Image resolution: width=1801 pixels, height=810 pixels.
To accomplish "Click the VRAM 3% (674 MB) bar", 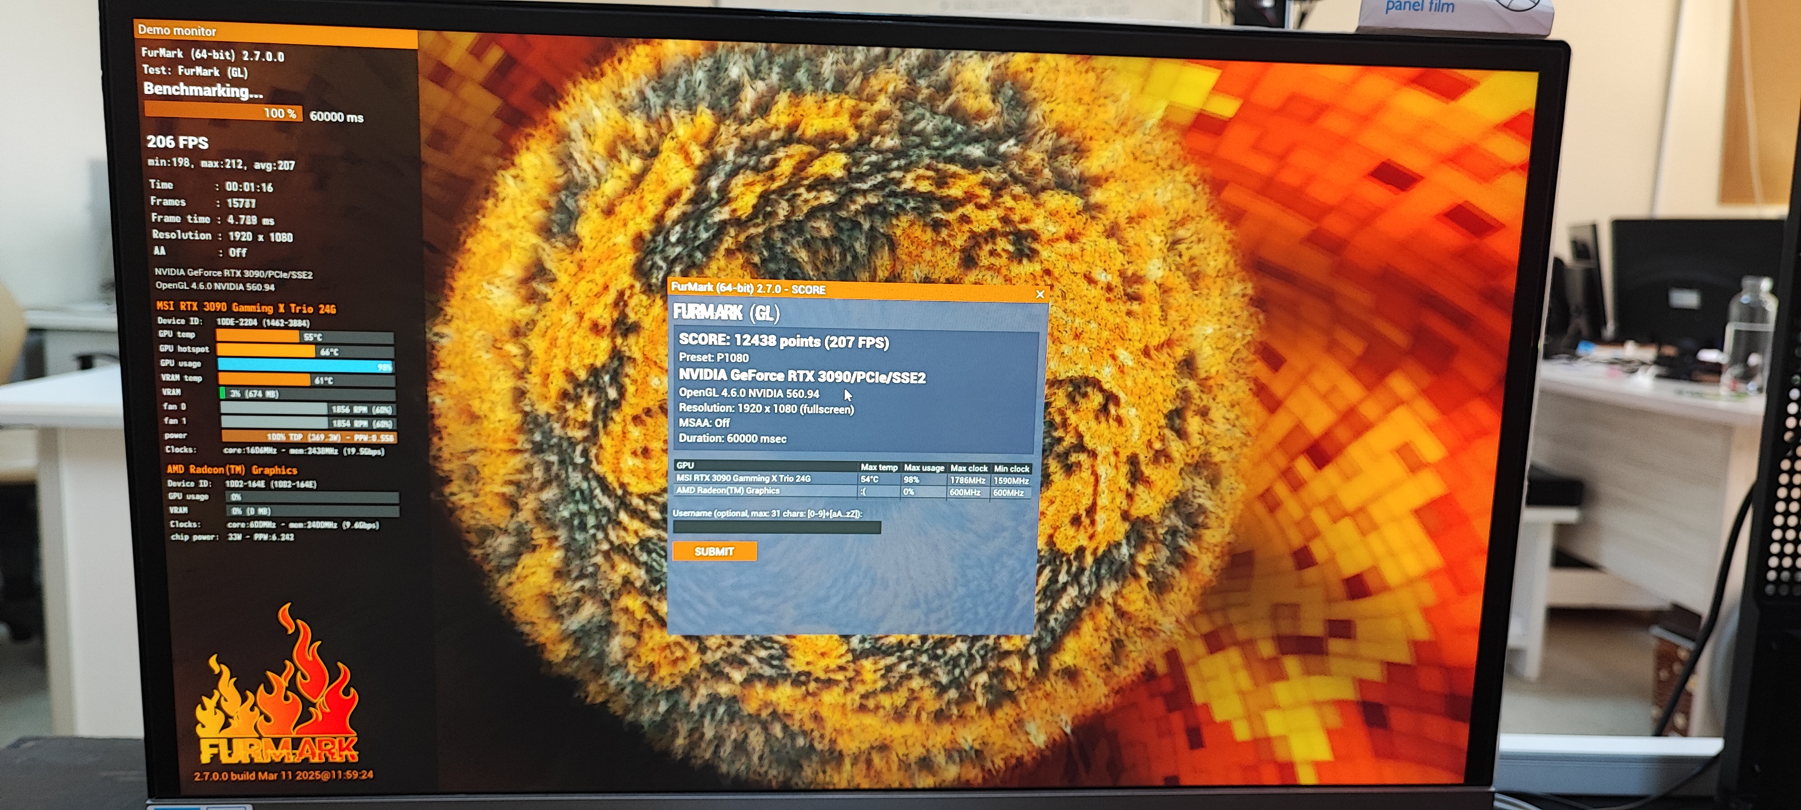I will 307,393.
